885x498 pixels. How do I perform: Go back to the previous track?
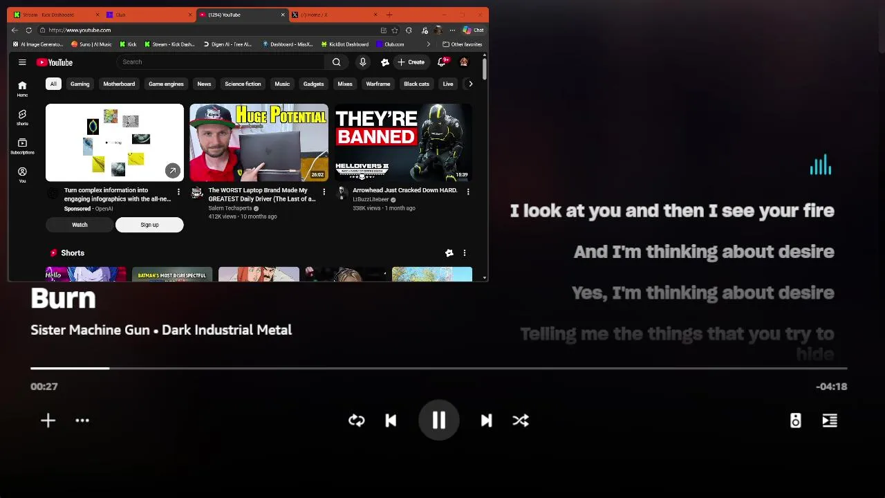pos(391,421)
